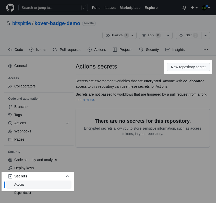Open the bitspittle owner link
The height and width of the screenshot is (203, 216).
click(21, 23)
